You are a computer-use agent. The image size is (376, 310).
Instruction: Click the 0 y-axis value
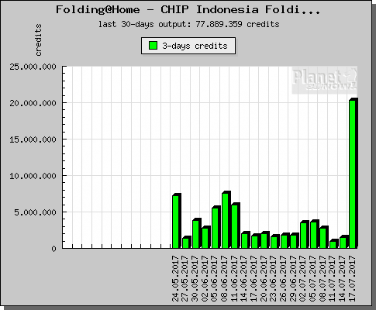click(53, 249)
